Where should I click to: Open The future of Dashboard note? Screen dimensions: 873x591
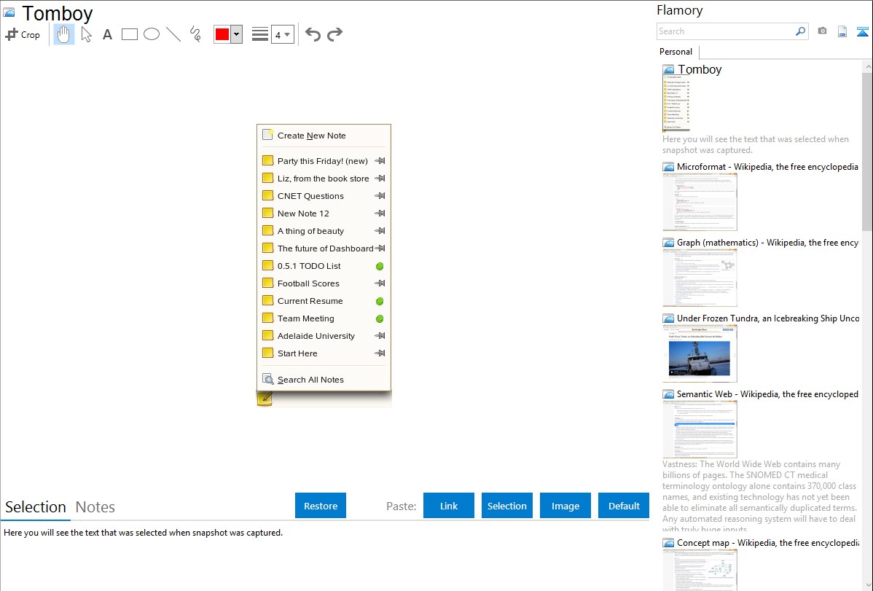[x=324, y=248]
